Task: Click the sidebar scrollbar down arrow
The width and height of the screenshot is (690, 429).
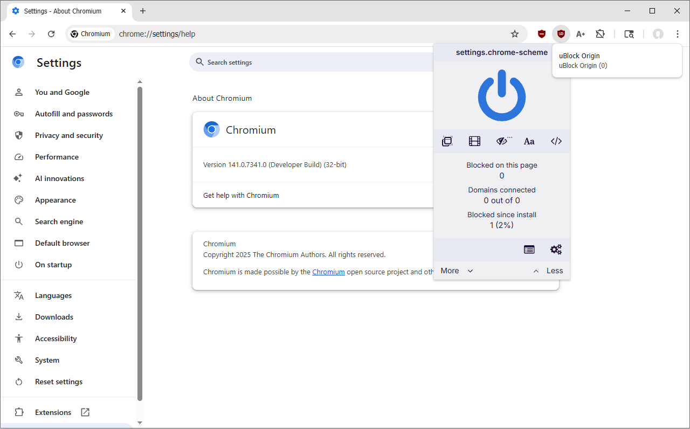Action: pyautogui.click(x=140, y=423)
